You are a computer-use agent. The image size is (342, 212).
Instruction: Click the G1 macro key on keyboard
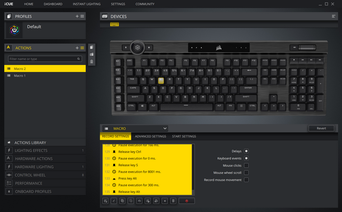click(x=118, y=62)
